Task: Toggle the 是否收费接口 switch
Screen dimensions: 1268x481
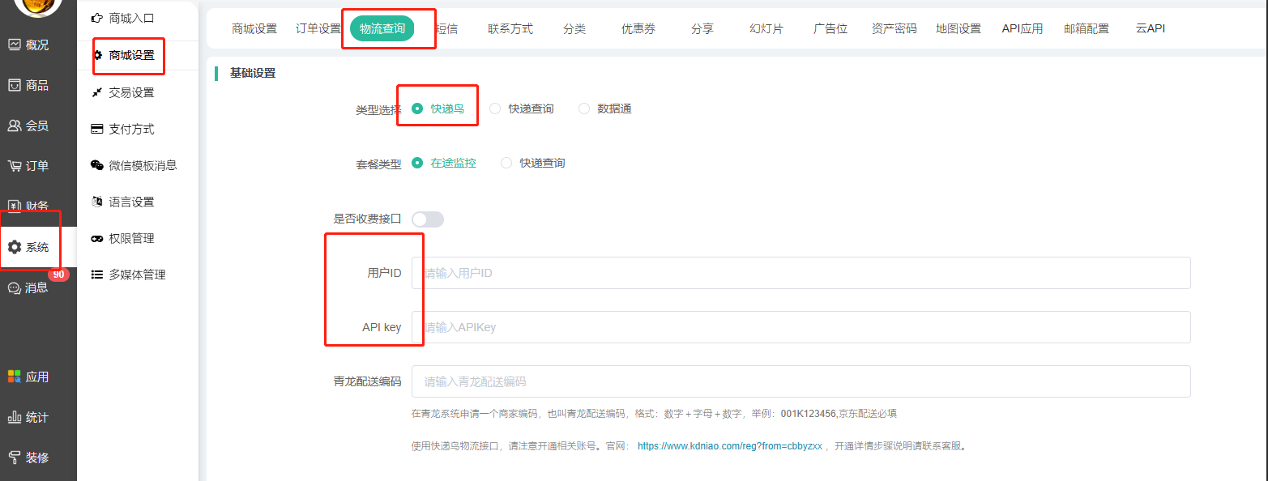Action: [428, 219]
